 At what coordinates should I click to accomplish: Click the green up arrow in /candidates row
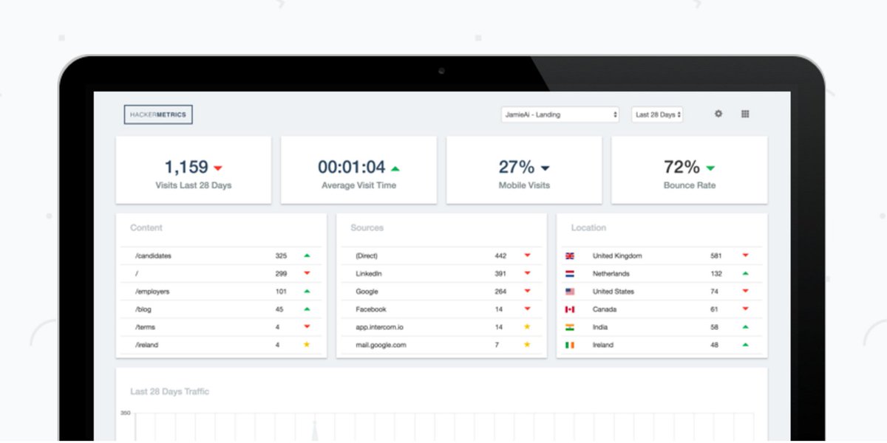(307, 255)
